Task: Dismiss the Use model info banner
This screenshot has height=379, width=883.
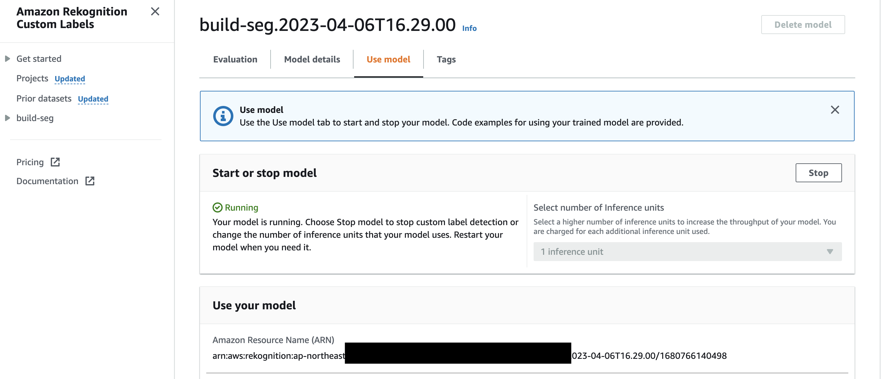Action: pyautogui.click(x=834, y=110)
